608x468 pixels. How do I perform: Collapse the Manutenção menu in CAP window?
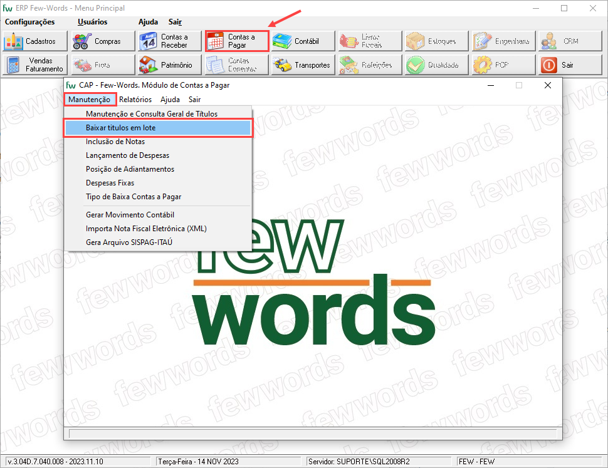90,100
